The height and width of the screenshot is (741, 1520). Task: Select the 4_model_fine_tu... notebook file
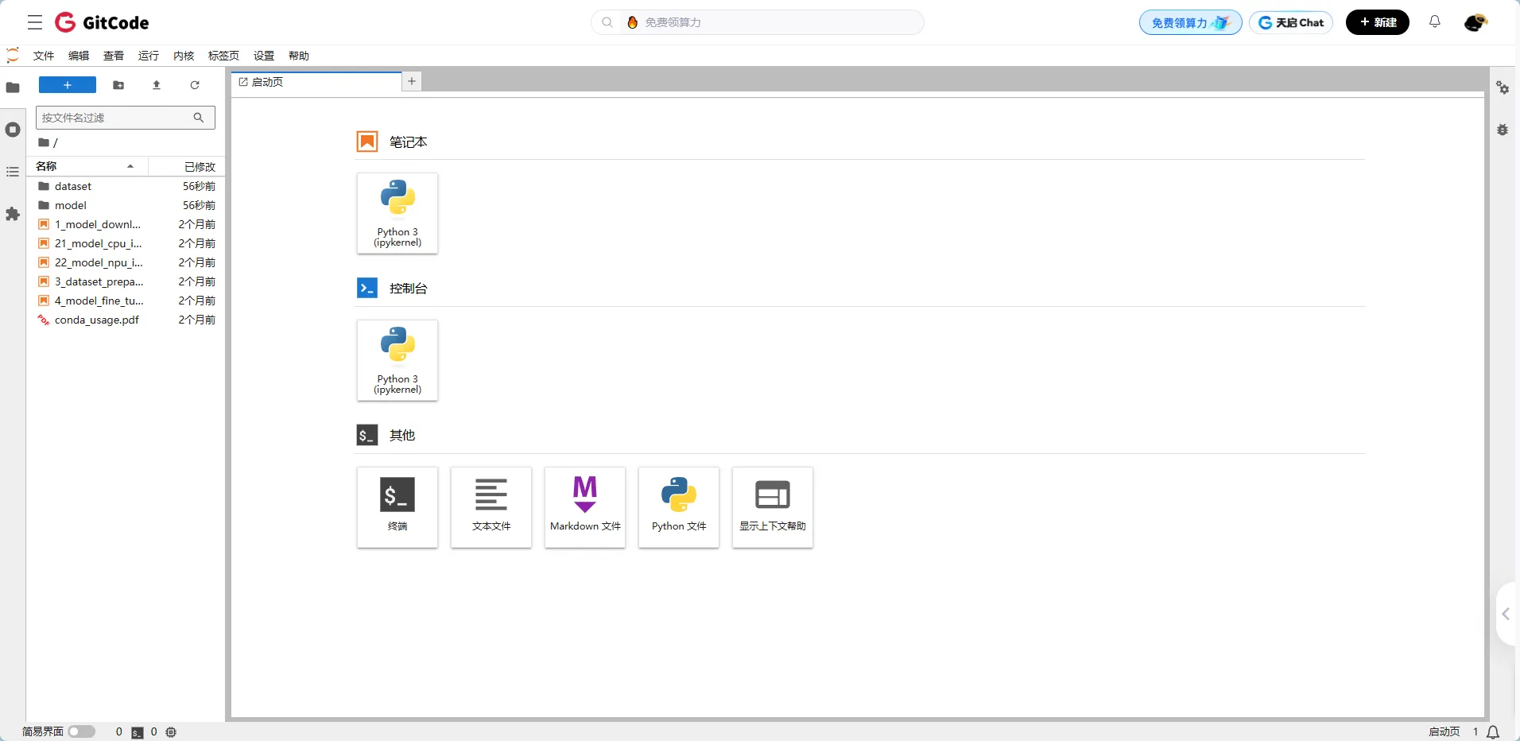pyautogui.click(x=126, y=301)
